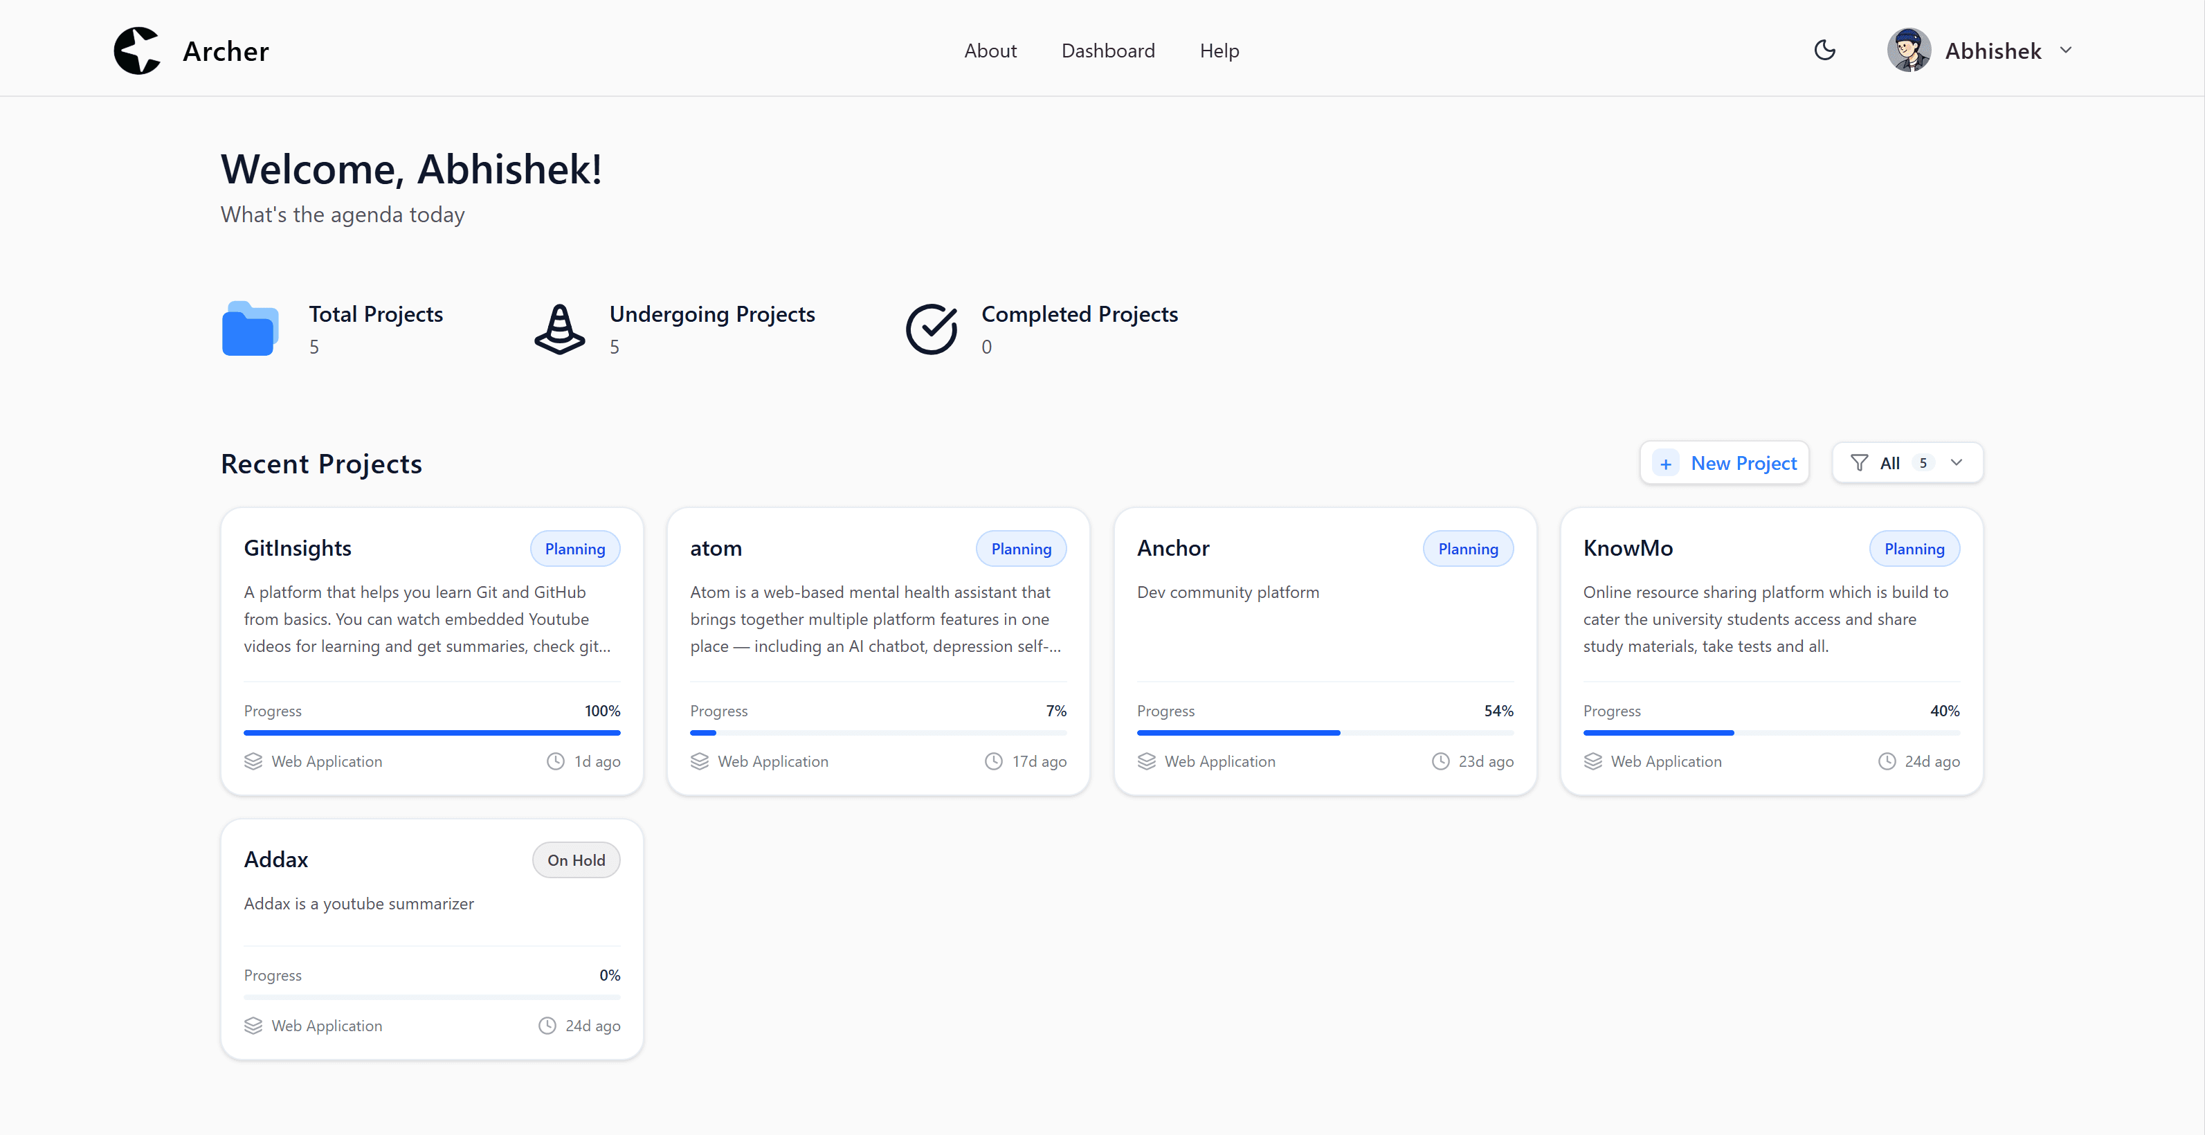Click the clock icon next to 23d ago
The image size is (2205, 1135).
1441,761
